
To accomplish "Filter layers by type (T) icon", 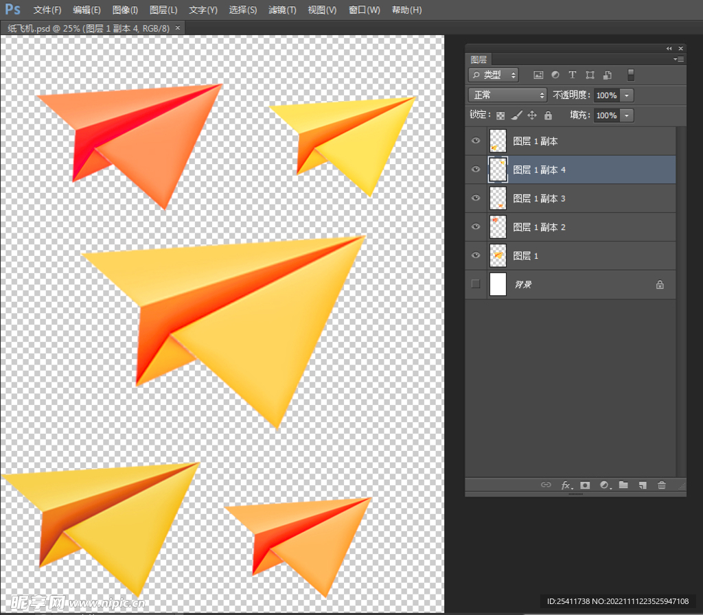I will [572, 75].
